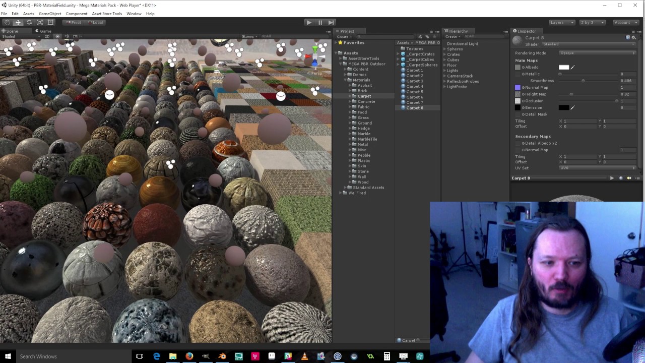Click the Height Map slider handle
The height and width of the screenshot is (363, 645).
[571, 94]
